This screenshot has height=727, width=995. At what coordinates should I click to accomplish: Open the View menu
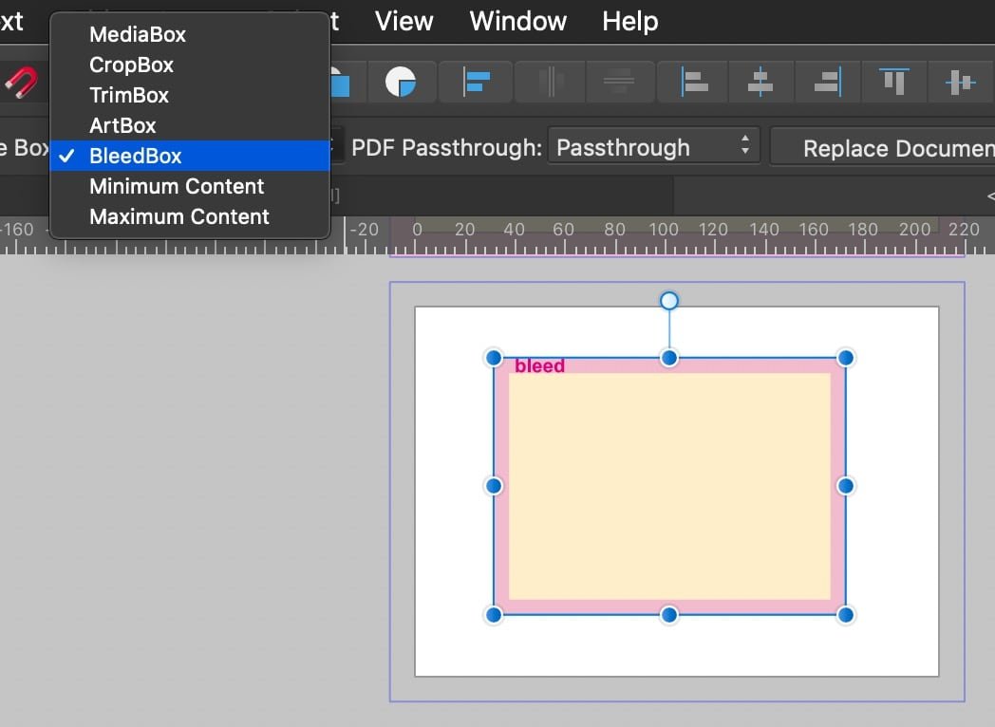point(403,21)
